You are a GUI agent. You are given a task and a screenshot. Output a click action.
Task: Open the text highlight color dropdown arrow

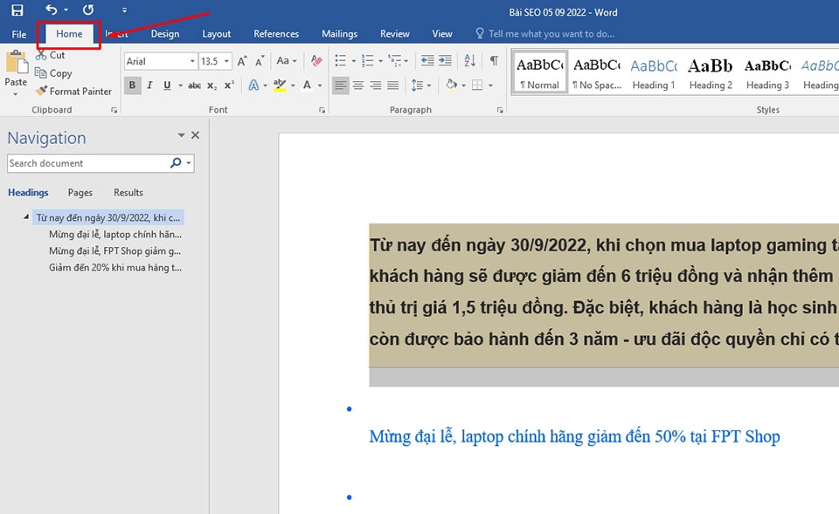(293, 86)
